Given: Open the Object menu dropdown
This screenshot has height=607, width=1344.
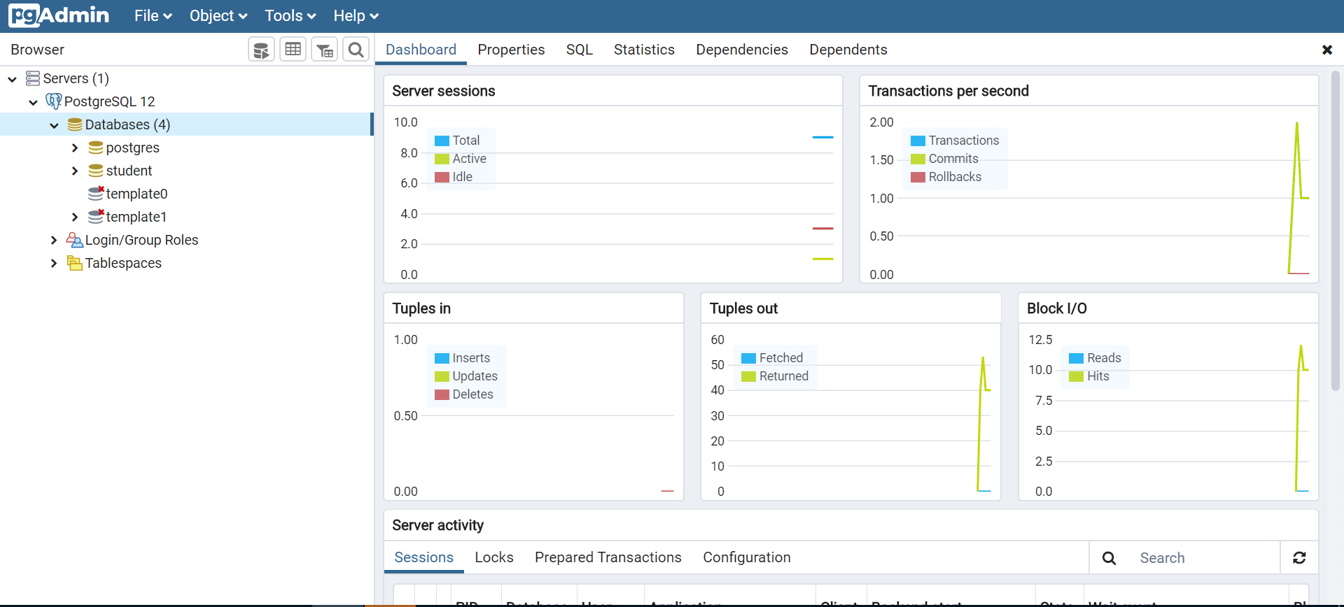Looking at the screenshot, I should (x=218, y=15).
